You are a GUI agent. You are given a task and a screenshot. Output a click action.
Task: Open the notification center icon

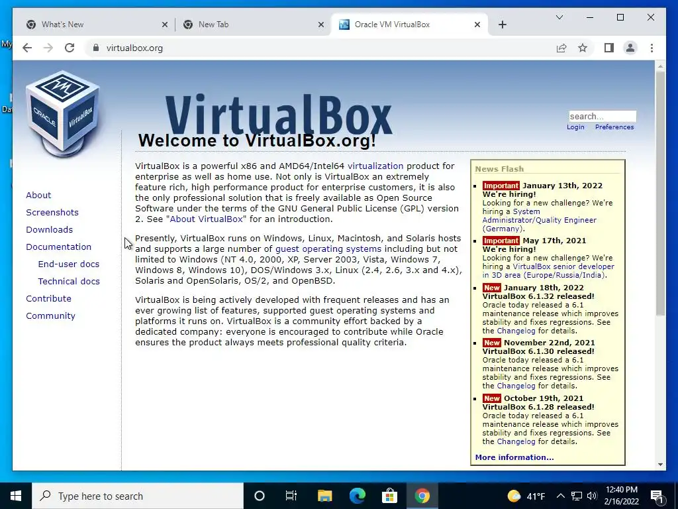[657, 496]
